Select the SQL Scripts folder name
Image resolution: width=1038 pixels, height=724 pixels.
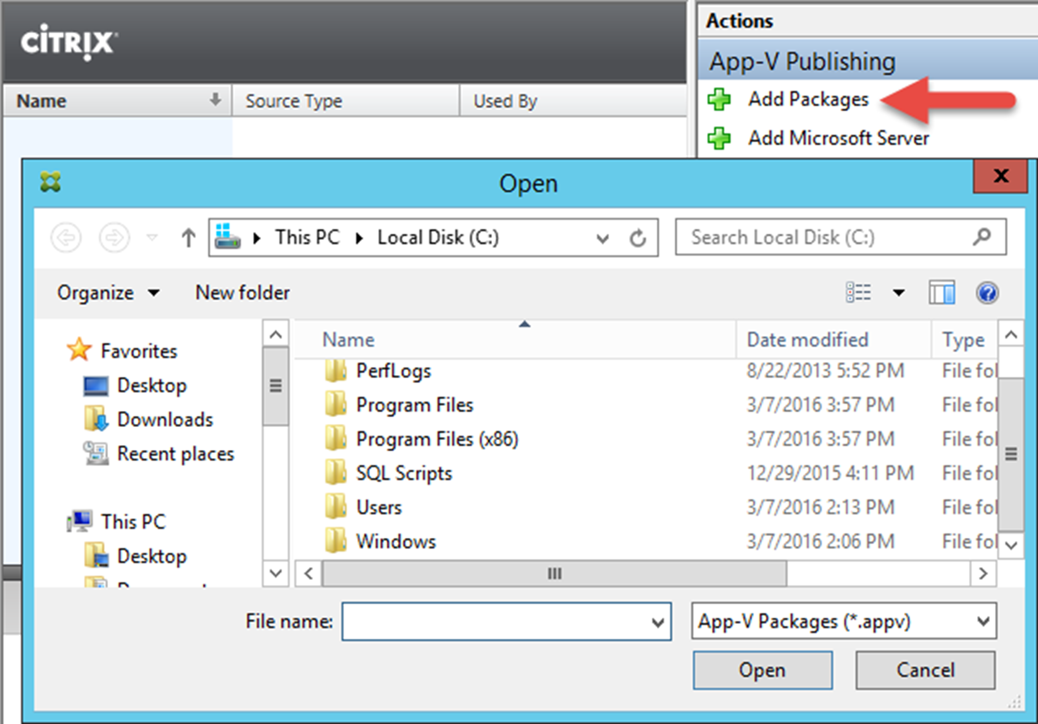click(404, 473)
